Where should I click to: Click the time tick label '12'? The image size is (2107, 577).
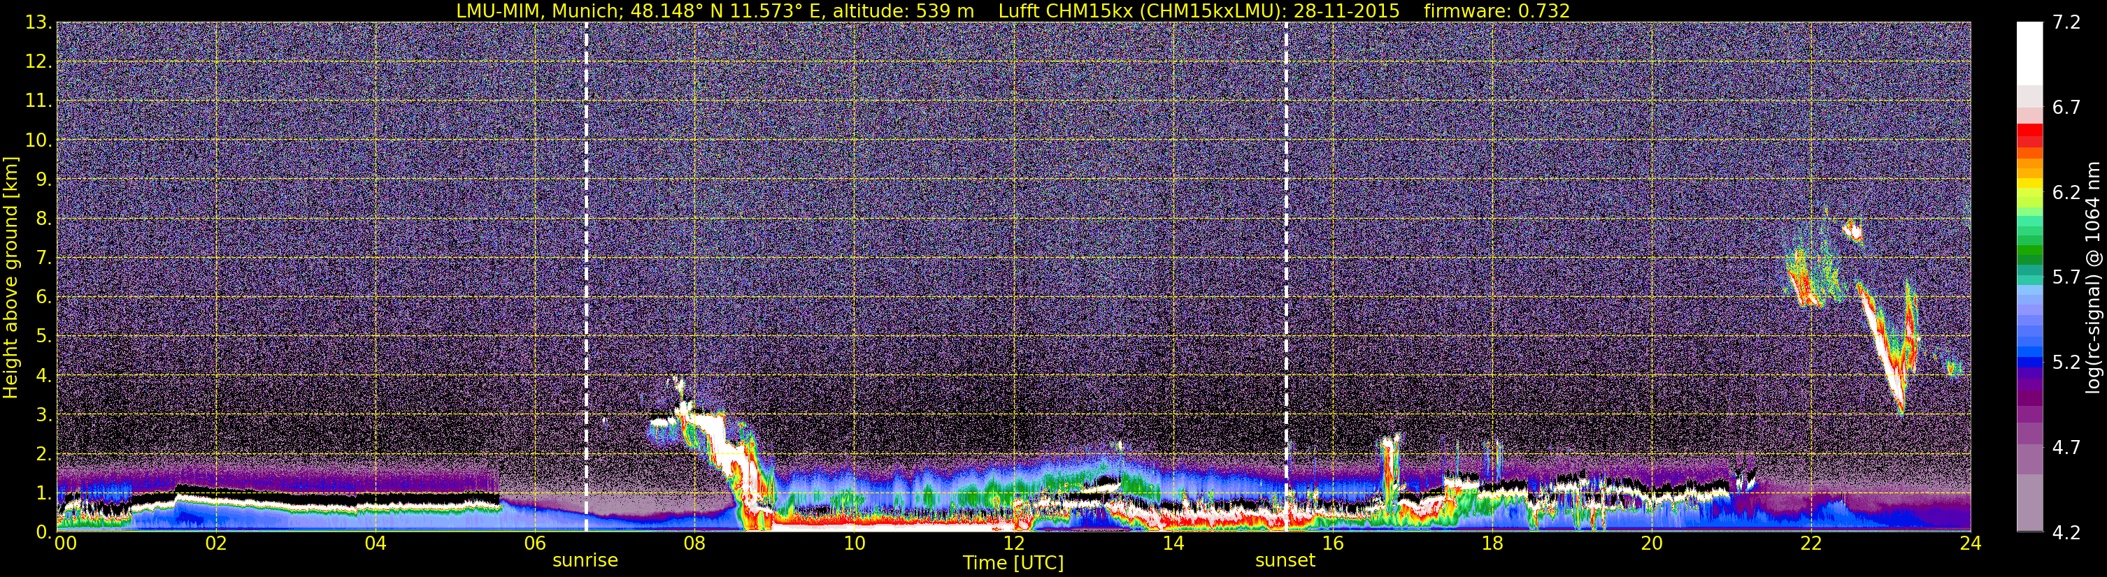(1013, 543)
